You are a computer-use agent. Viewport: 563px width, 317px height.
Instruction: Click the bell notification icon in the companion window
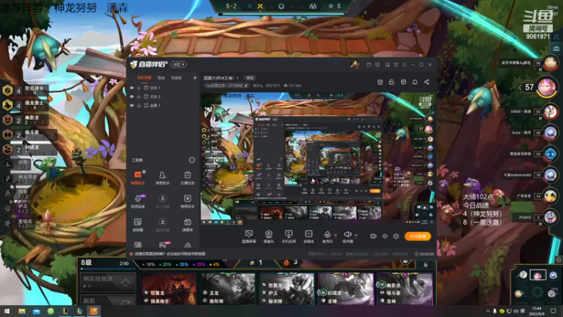pyautogui.click(x=415, y=82)
